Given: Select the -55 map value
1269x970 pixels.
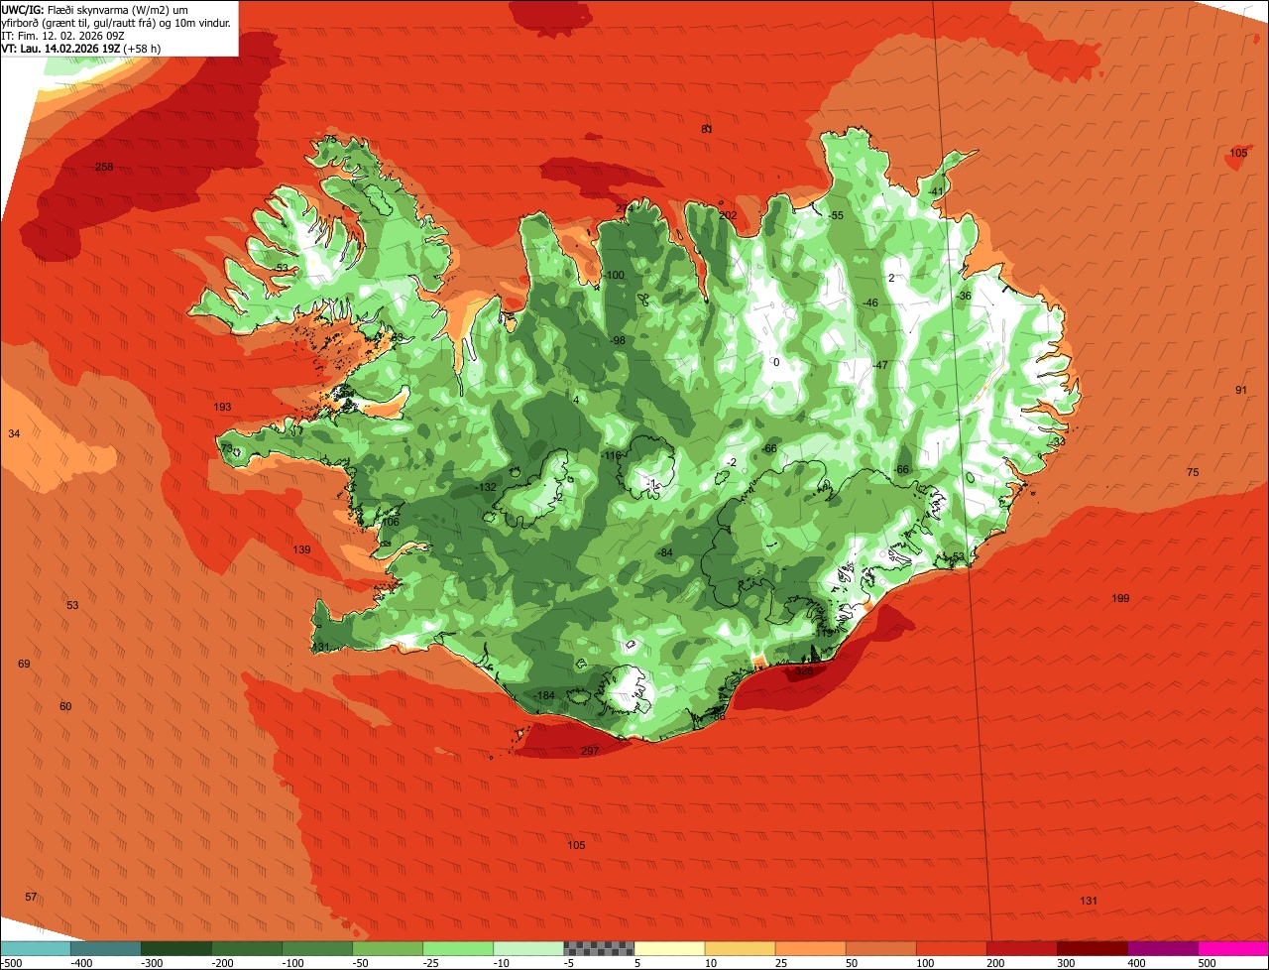Looking at the screenshot, I should [x=836, y=215].
